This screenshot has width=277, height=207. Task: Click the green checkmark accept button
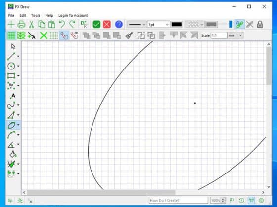(x=96, y=24)
